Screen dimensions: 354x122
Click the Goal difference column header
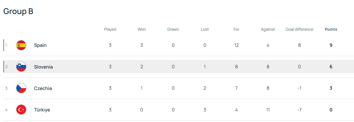point(299,29)
